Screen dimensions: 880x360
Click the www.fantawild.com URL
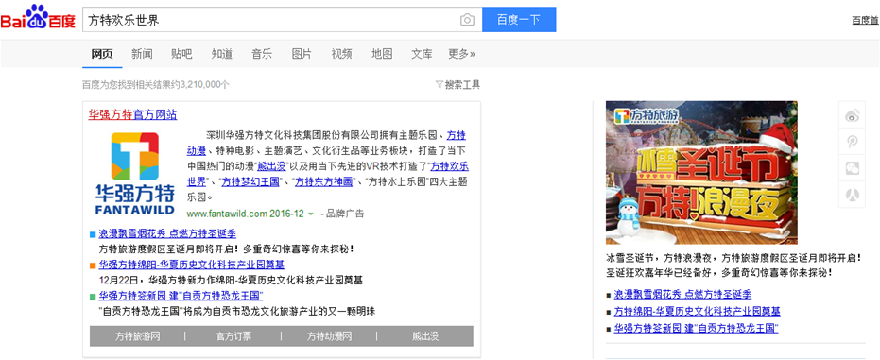tap(227, 214)
